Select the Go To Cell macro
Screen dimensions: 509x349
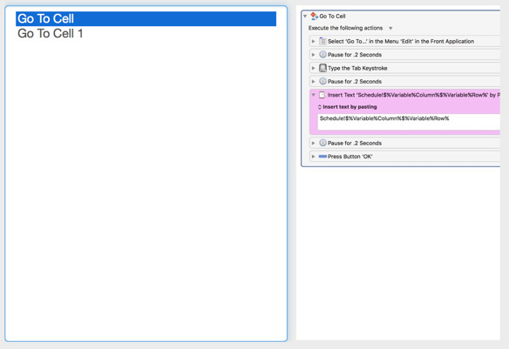146,19
